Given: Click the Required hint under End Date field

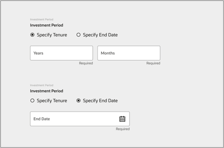Looking at the screenshot, I should pyautogui.click(x=123, y=129).
